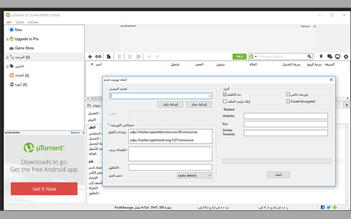Click the RSS feeds icon in sidebar
This screenshot has width=351, height=219.
[12, 76]
